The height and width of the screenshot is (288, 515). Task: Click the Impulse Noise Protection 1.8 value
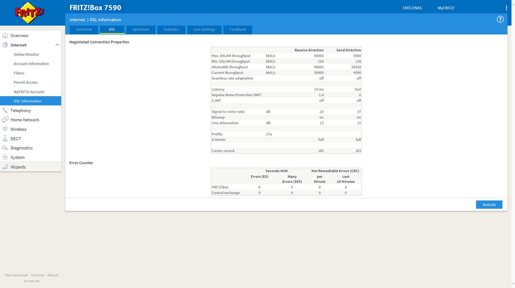(321, 95)
